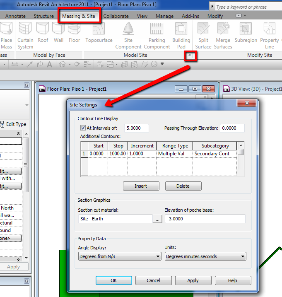Click the Section tool icon

[77, 64]
